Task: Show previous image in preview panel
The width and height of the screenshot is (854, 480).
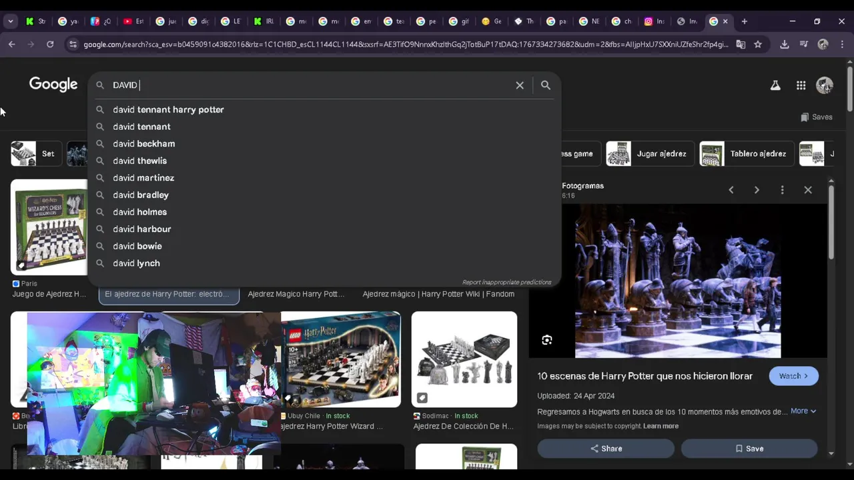Action: 731,190
